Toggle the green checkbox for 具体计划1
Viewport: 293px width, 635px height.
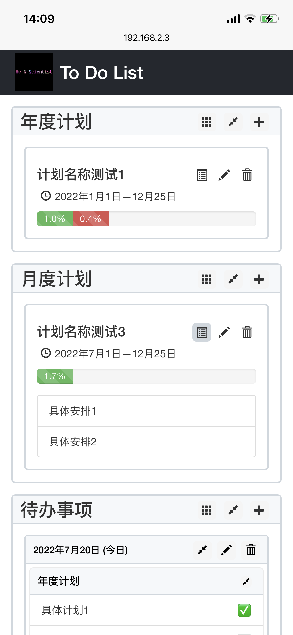(x=244, y=610)
